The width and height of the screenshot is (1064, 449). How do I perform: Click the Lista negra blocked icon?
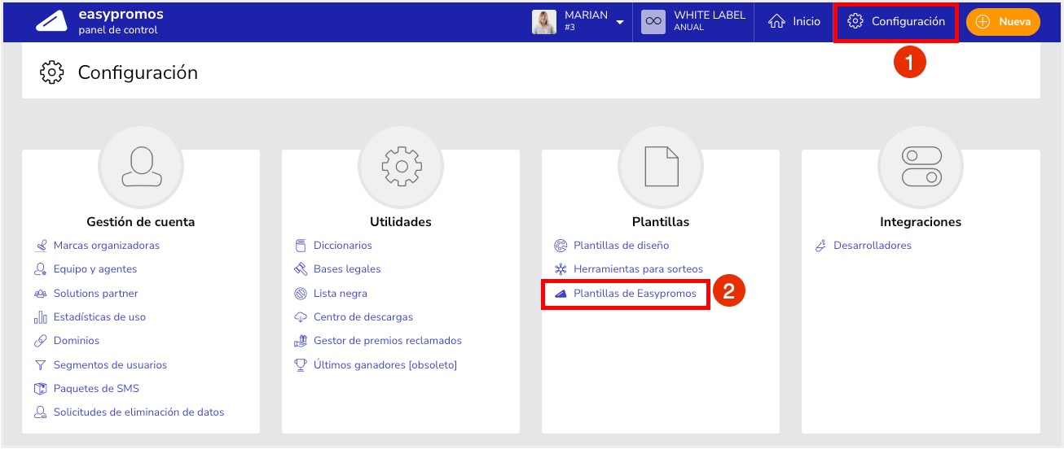[300, 294]
